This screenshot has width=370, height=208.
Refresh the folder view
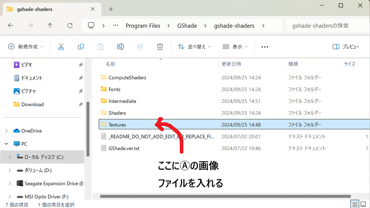coord(70,26)
